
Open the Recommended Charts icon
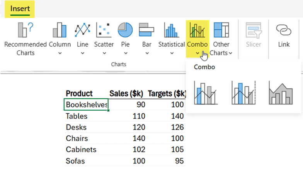tap(26, 30)
